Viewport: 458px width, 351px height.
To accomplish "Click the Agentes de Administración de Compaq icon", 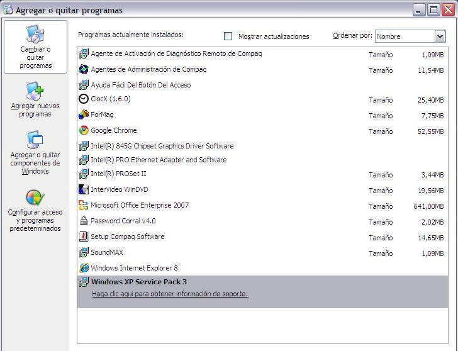I will pyautogui.click(x=84, y=70).
